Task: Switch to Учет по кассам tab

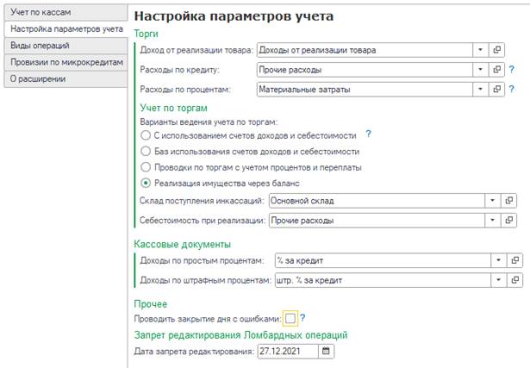Action: (x=65, y=13)
